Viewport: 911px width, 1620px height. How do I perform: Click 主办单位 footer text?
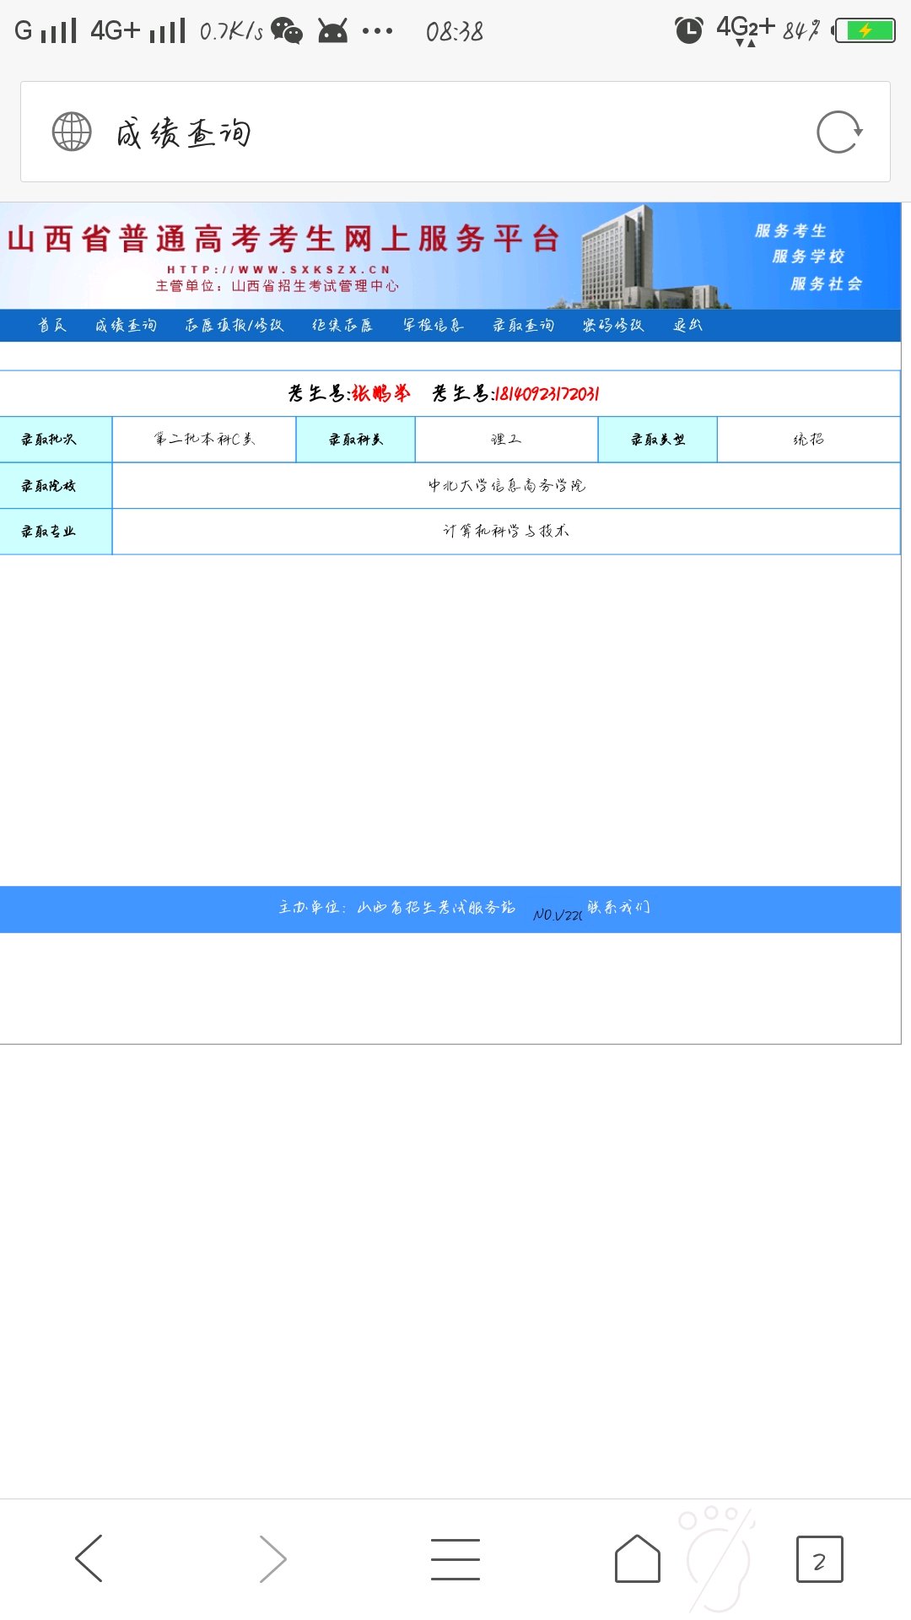click(397, 907)
